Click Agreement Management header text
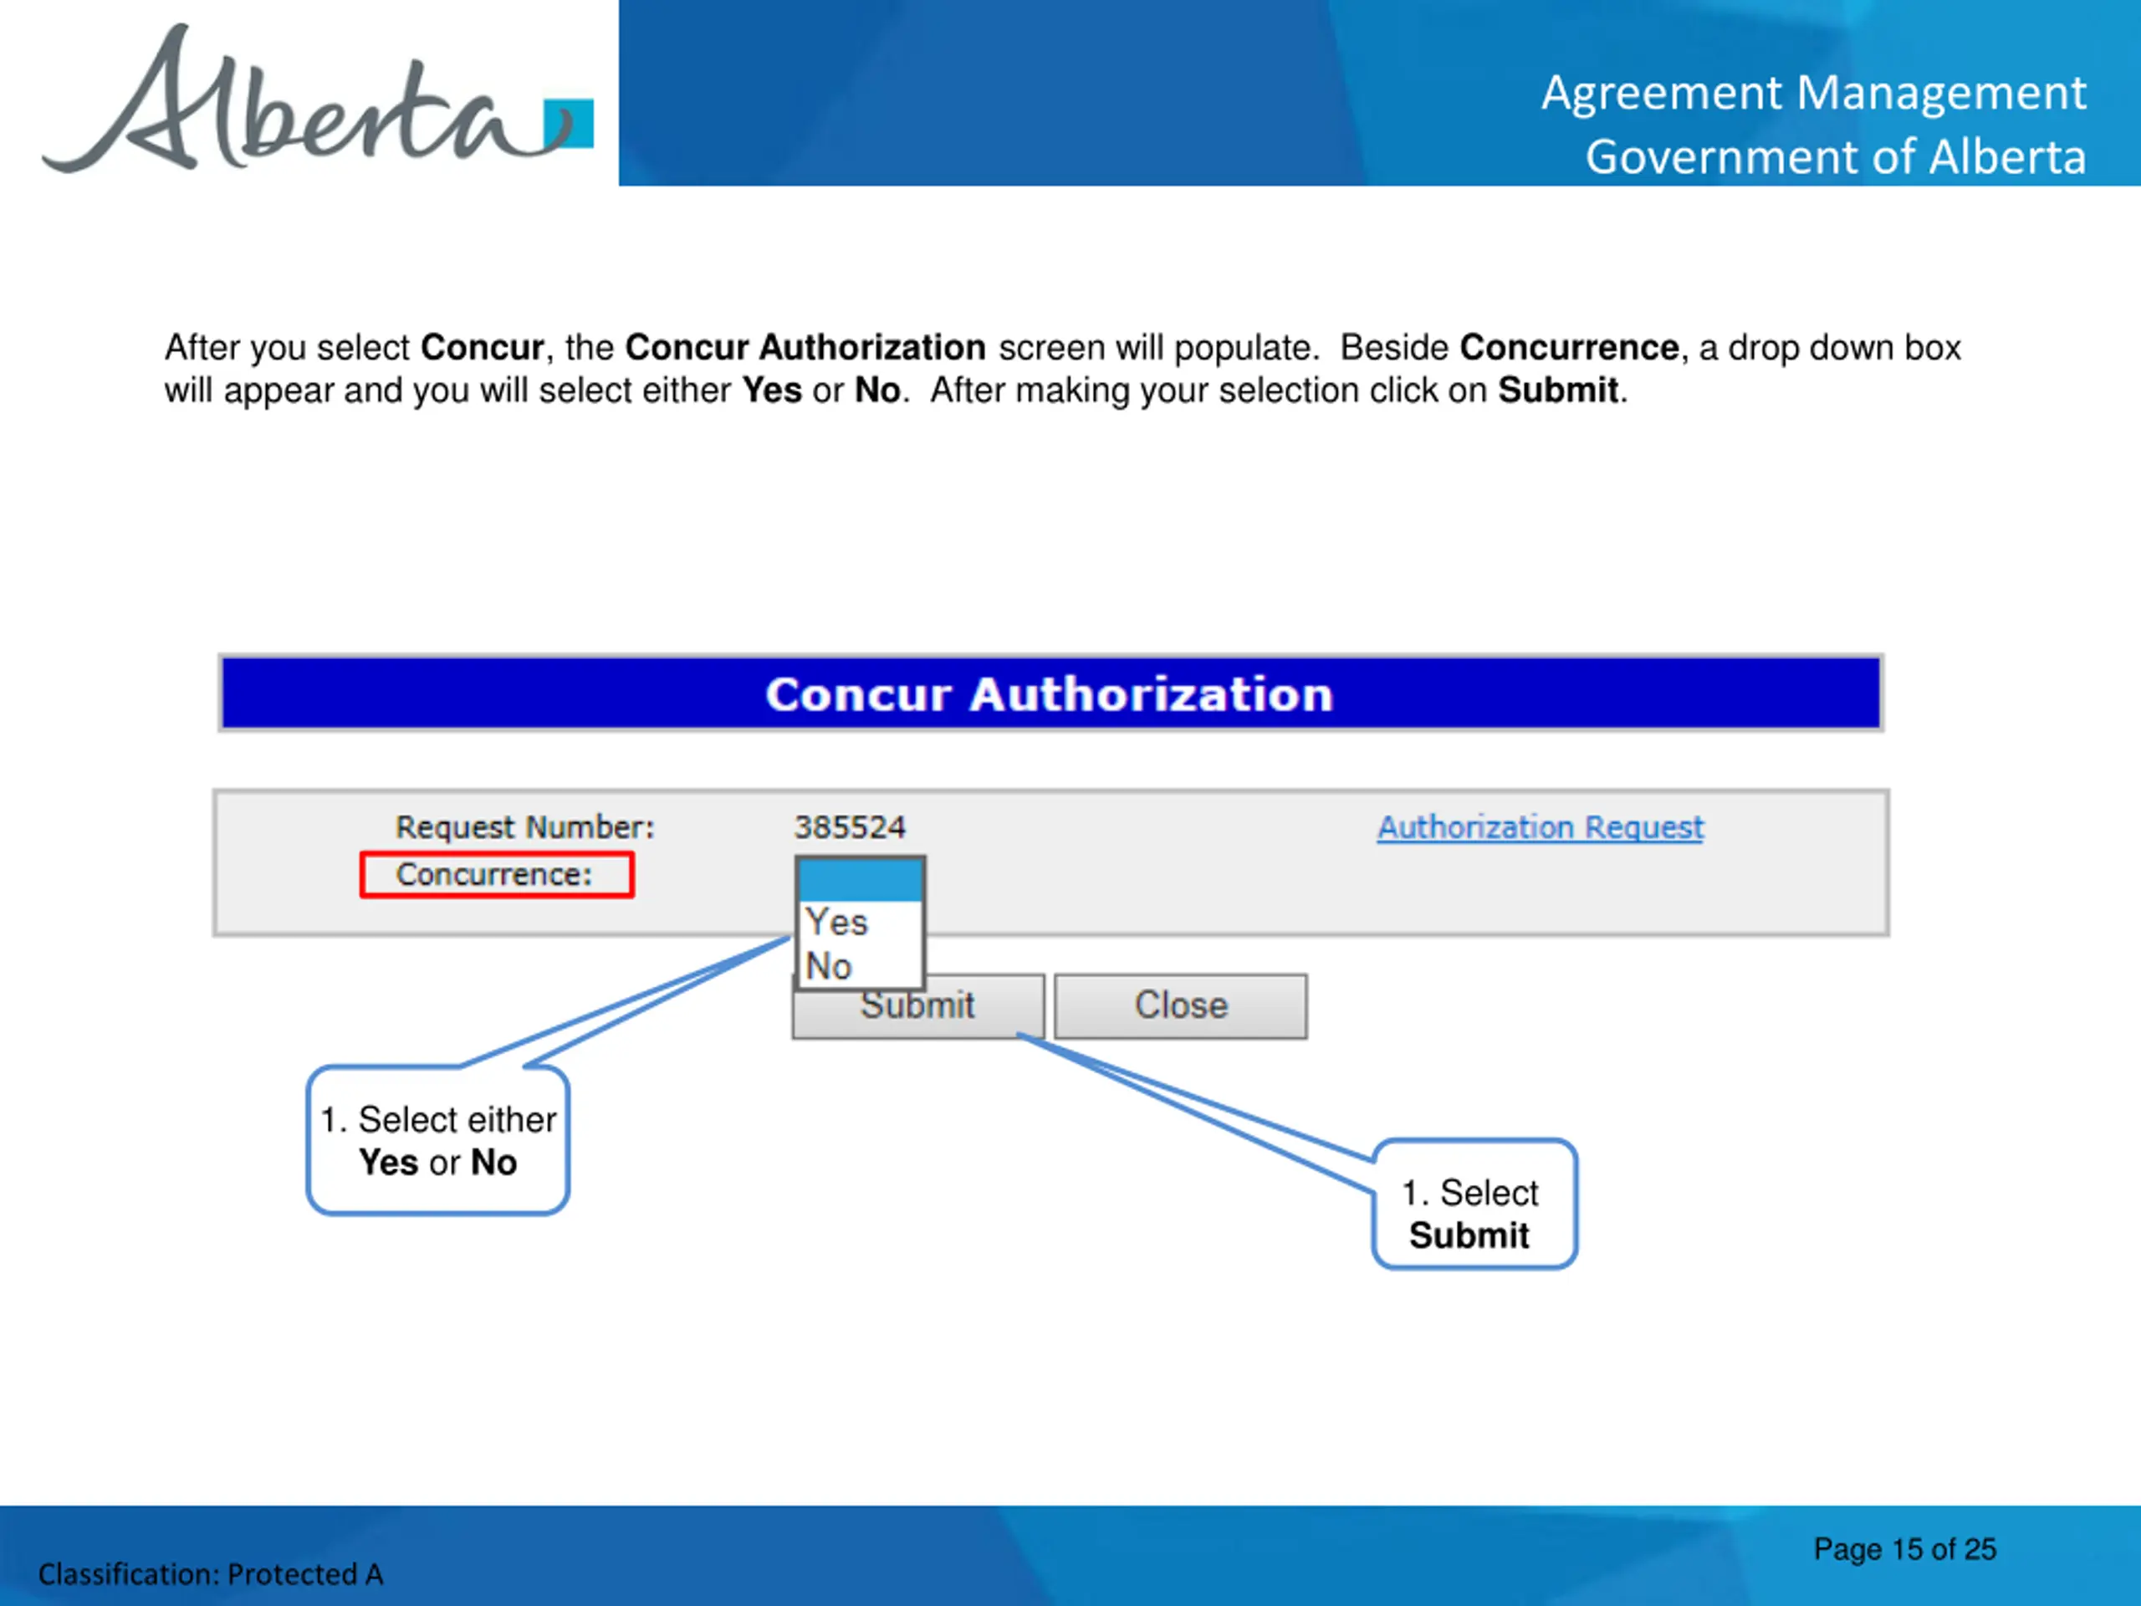The width and height of the screenshot is (2141, 1606). [1814, 94]
